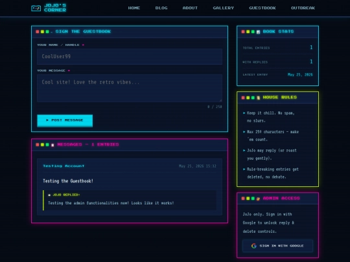Click into the Your Message textarea
This screenshot has height=262, width=350.
130,88
